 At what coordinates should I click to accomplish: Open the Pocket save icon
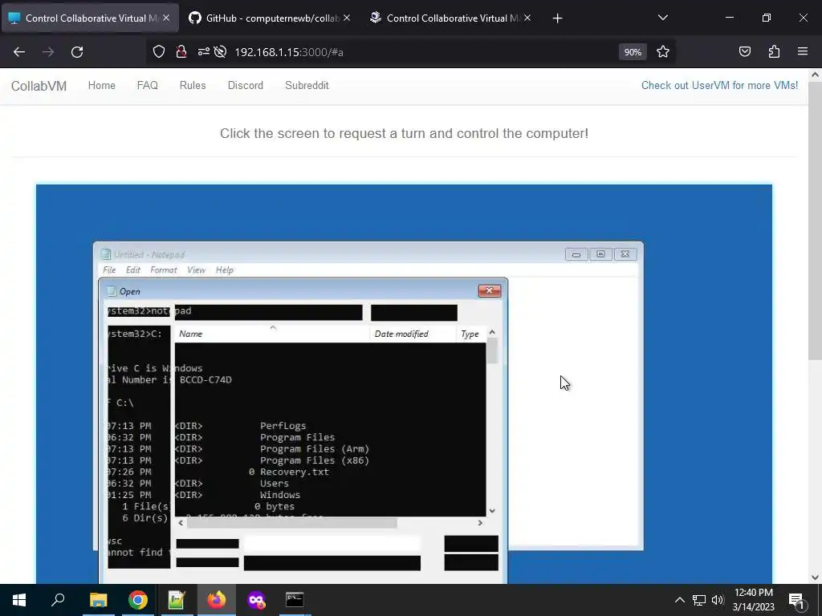[x=744, y=51]
